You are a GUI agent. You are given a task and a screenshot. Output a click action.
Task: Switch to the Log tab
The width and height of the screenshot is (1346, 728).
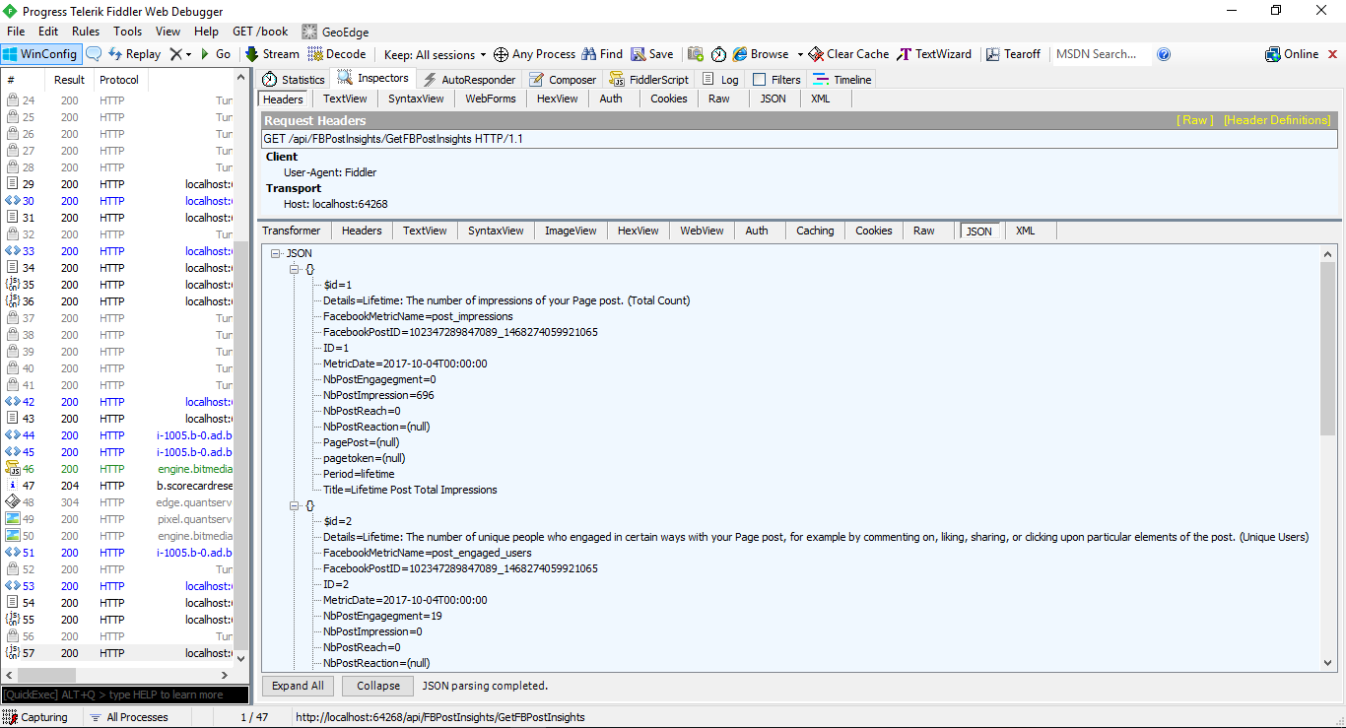point(720,79)
